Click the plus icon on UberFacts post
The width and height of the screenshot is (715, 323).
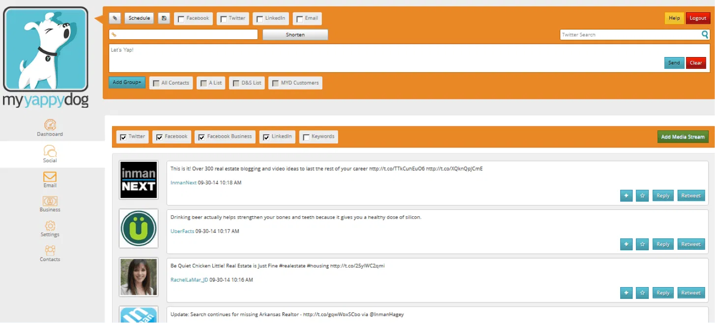coord(626,244)
